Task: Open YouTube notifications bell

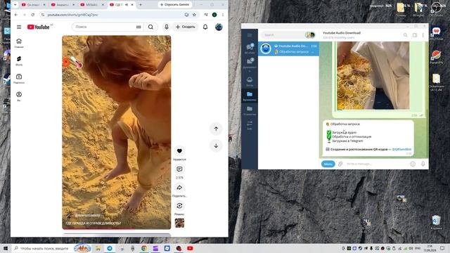Action: pos(205,27)
